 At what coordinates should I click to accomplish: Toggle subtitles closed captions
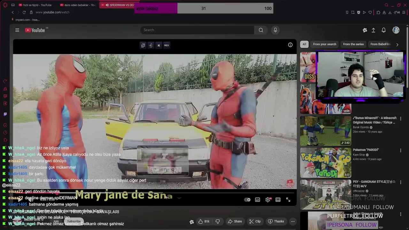pos(258,200)
